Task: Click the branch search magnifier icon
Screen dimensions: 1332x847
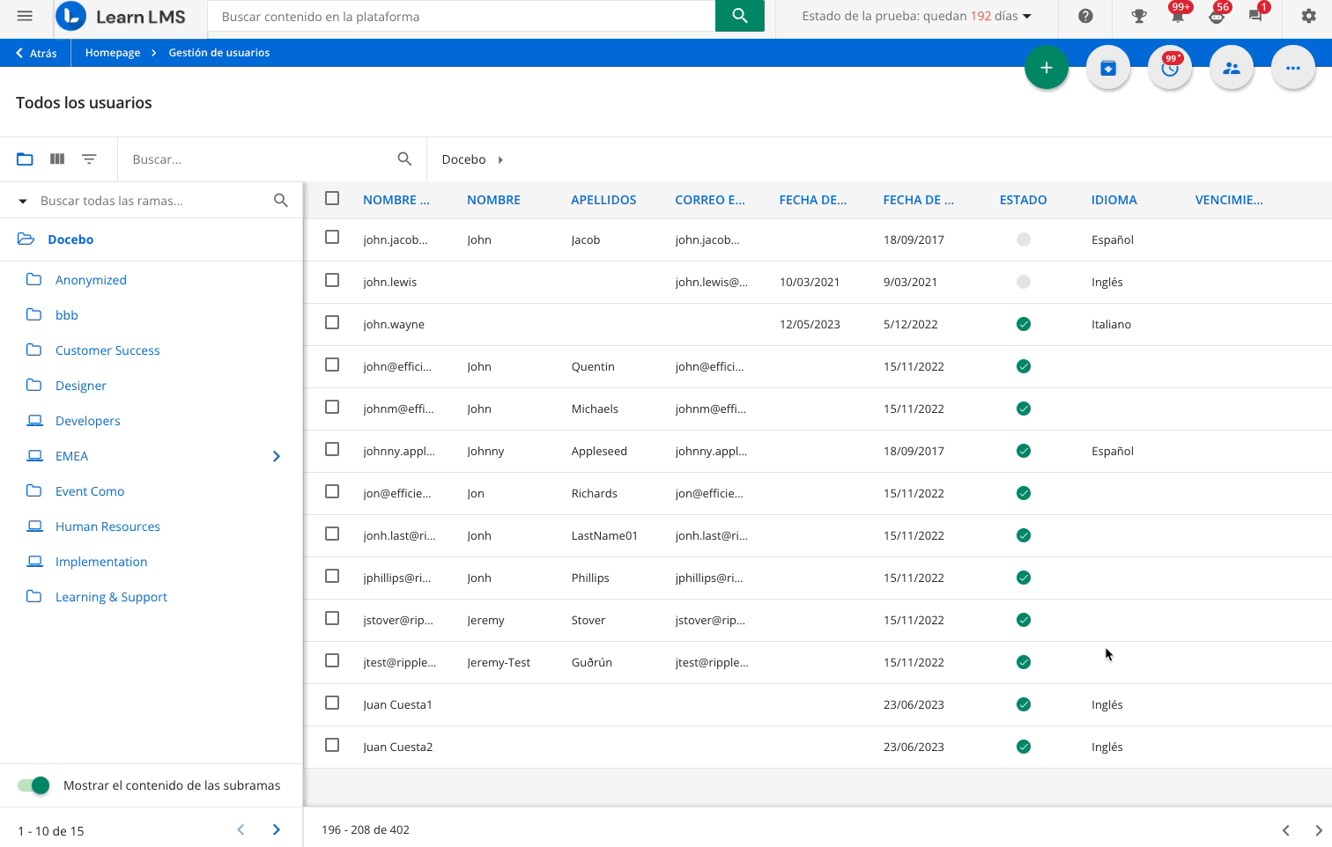Action: coord(281,201)
